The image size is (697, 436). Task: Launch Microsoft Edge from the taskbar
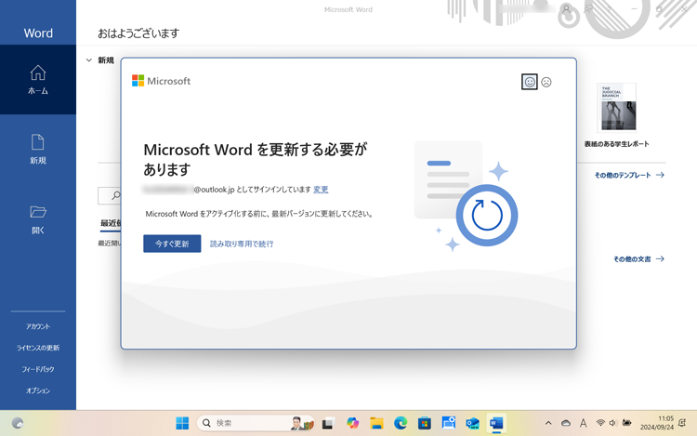pyautogui.click(x=401, y=423)
